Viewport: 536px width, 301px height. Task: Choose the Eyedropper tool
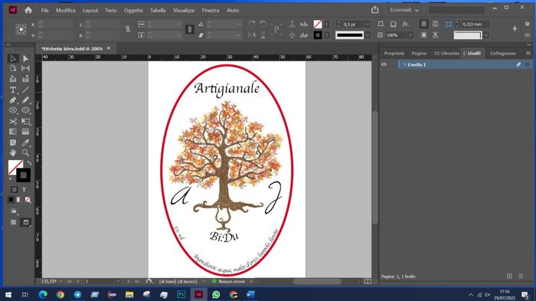25,142
